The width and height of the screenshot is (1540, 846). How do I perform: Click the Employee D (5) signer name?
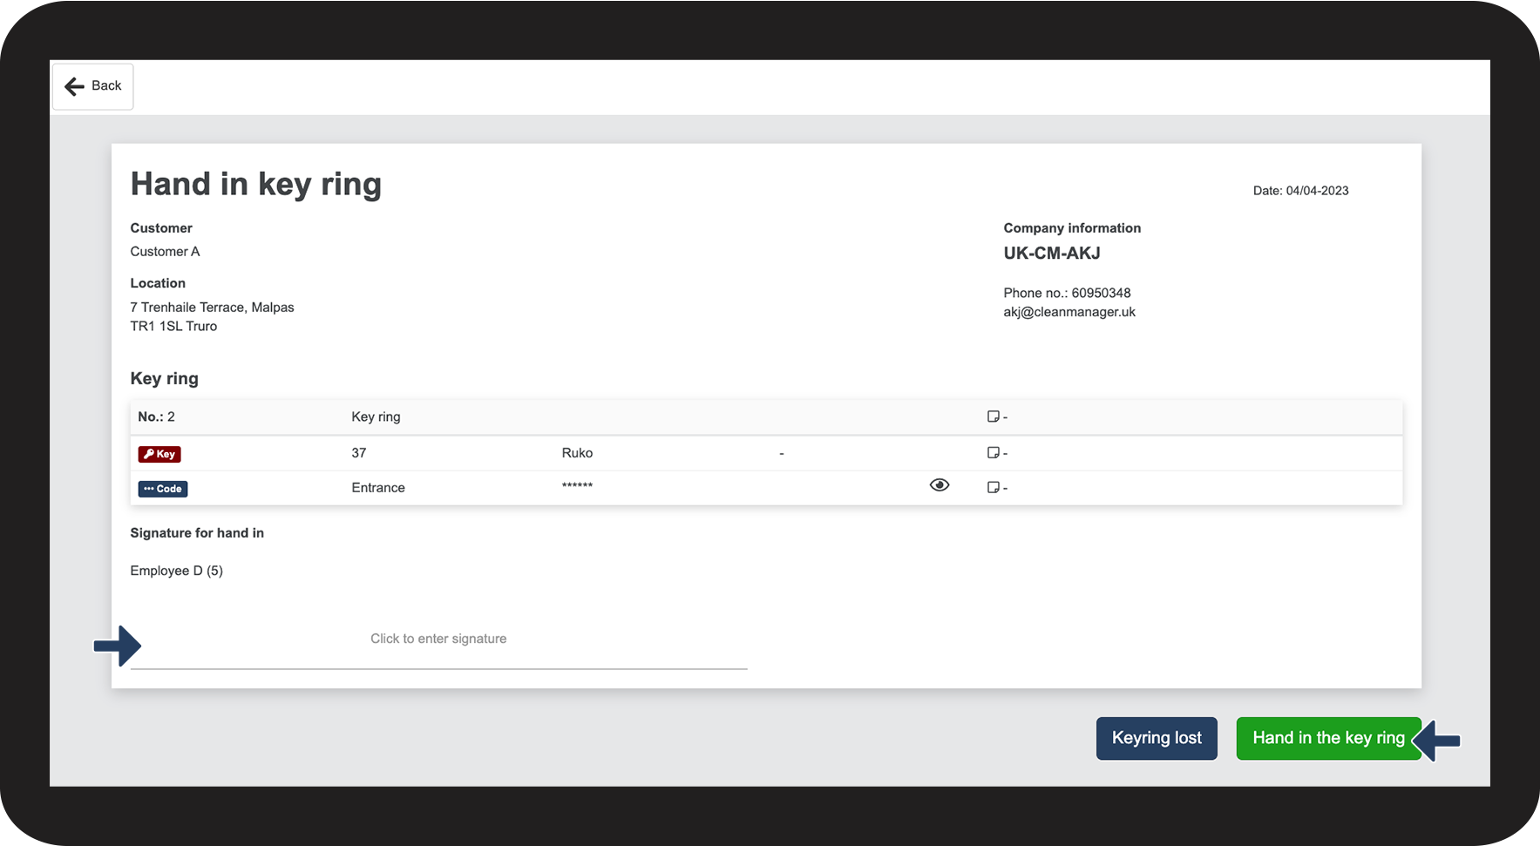[x=176, y=571]
